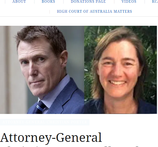Click the man's brown hair in the photo

(x=40, y=34)
